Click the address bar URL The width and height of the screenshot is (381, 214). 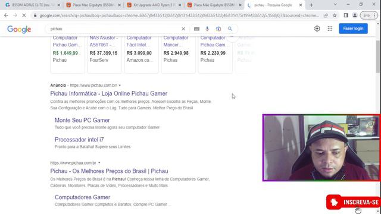[179, 15]
